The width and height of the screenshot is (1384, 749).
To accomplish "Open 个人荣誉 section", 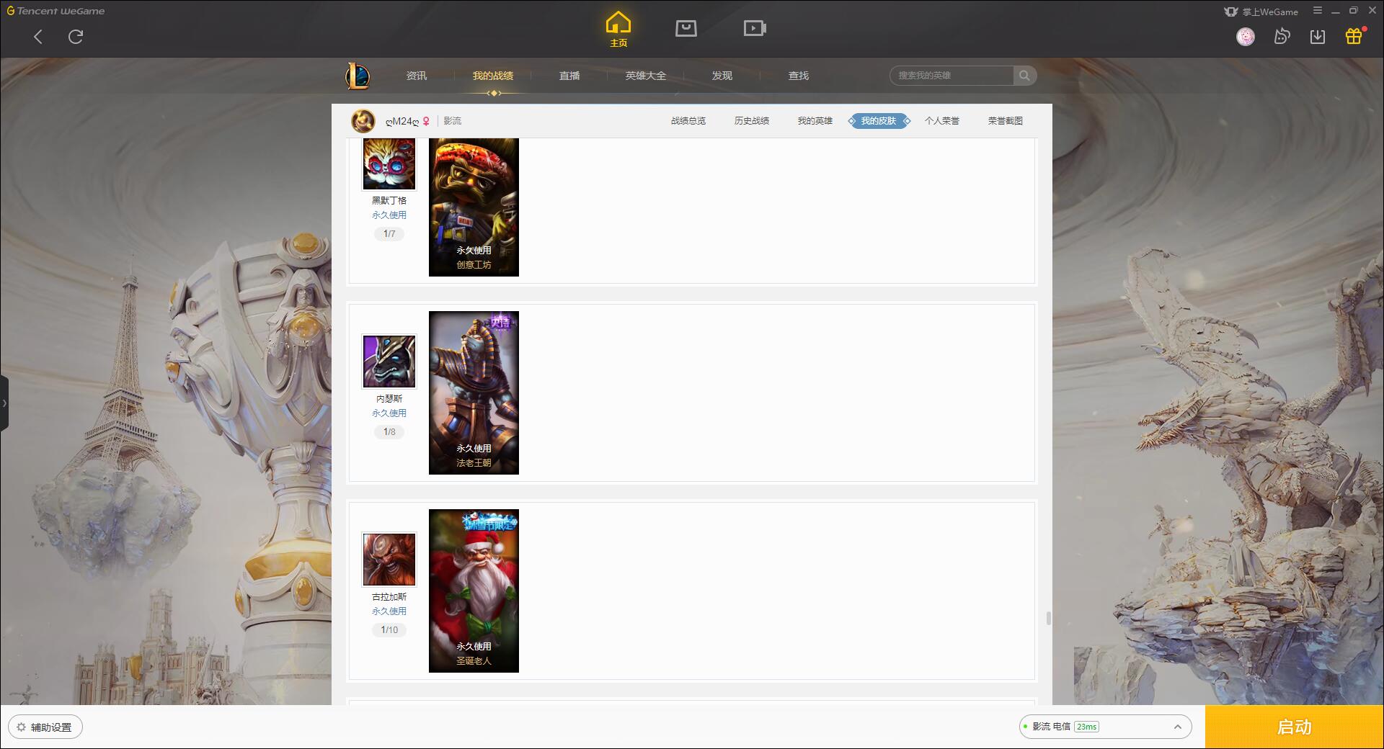I will point(942,121).
